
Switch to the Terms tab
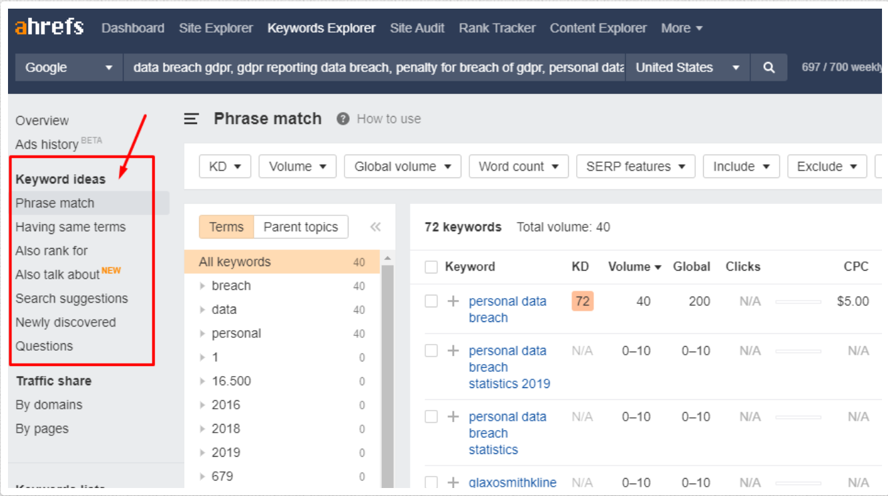click(226, 227)
